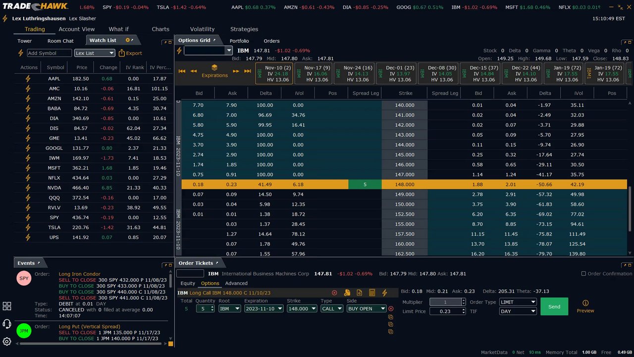Switch to the Advanced ticket tab
The image size is (634, 357).
pos(236,284)
